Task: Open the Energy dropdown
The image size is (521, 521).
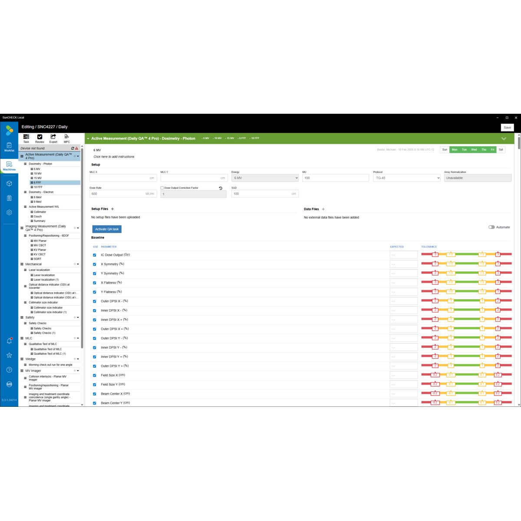Action: 265,178
